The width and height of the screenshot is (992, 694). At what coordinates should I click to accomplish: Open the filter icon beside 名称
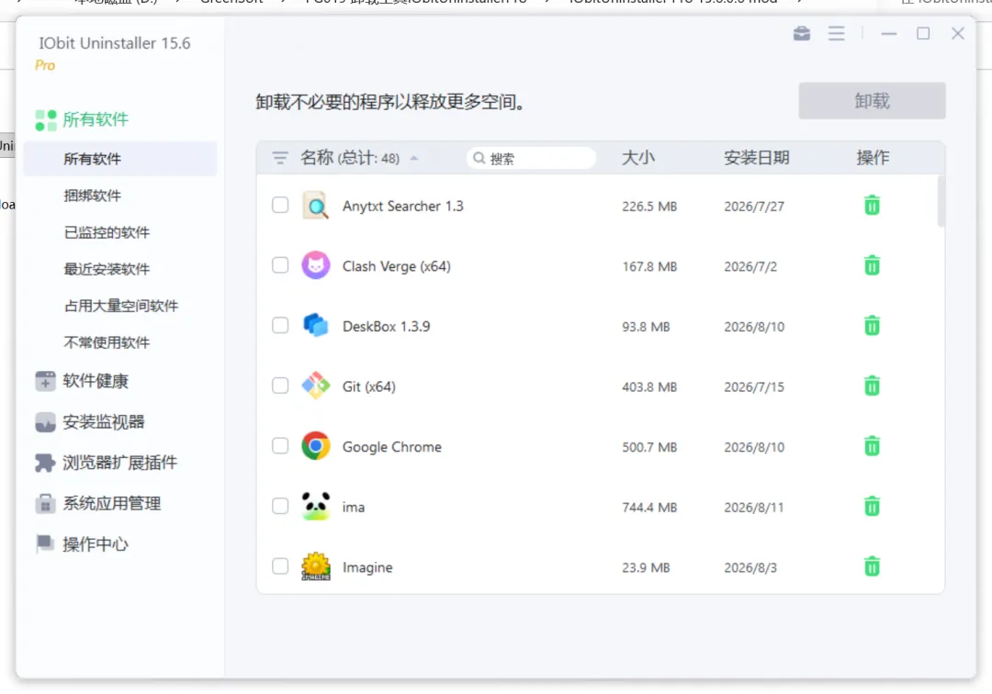click(x=279, y=158)
